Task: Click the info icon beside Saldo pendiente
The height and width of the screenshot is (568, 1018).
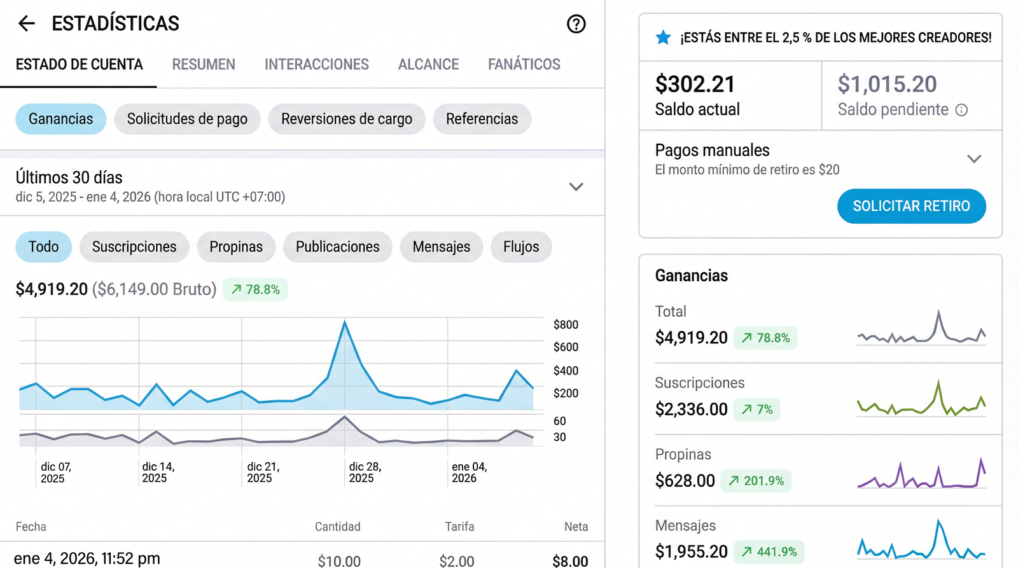Action: tap(961, 110)
